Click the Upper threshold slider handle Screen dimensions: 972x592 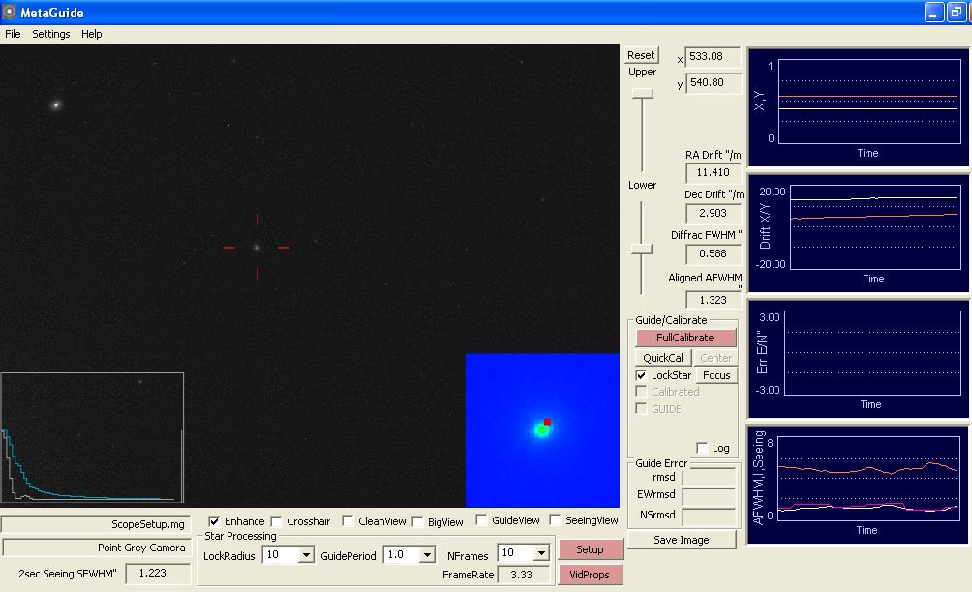[642, 93]
